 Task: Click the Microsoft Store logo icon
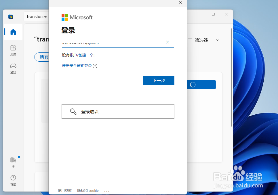tap(11, 17)
